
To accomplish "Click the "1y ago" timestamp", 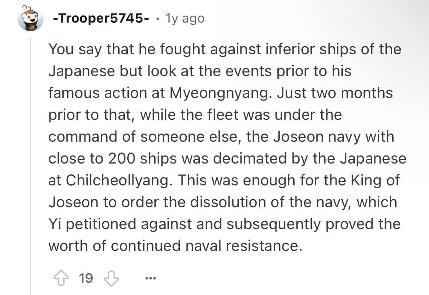I will point(185,19).
